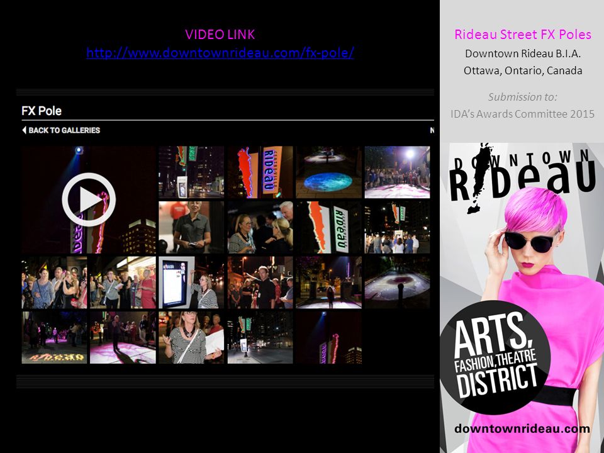
Task: Click downtownrideau.com text on poster
Action: (x=522, y=428)
